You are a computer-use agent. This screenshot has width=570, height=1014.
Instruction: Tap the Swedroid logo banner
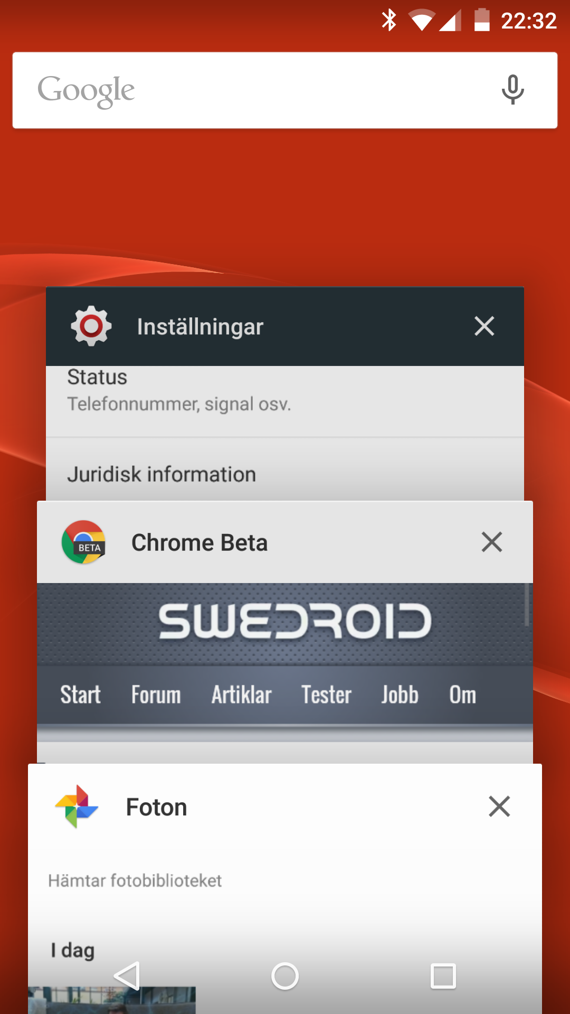point(294,622)
